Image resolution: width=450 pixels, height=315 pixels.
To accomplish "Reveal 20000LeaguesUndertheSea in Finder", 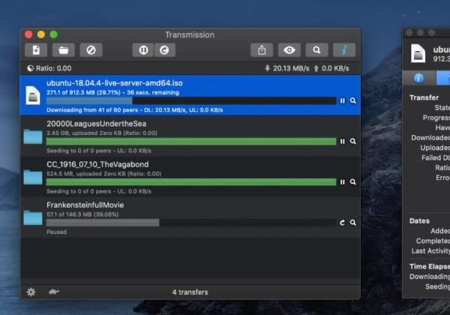I will coord(353,142).
